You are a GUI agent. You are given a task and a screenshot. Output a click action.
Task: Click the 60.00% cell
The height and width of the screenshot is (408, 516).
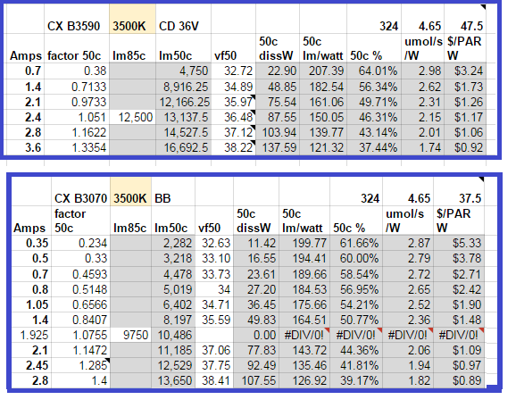(x=356, y=258)
